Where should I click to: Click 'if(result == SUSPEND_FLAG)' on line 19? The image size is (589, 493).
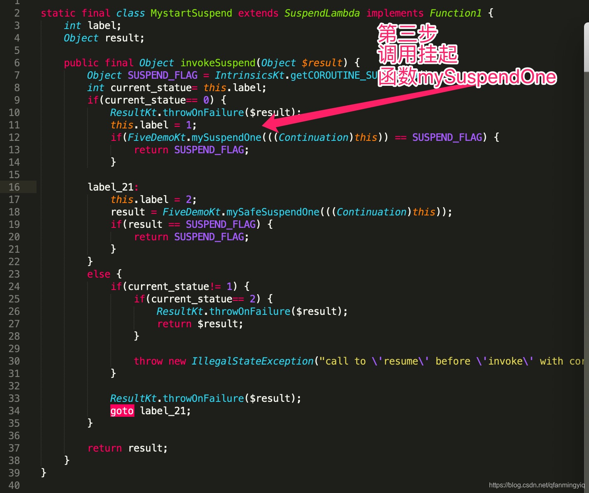click(x=186, y=225)
